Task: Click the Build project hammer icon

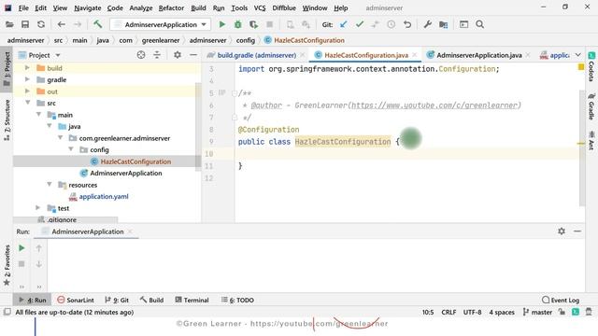Action: pyautogui.click(x=97, y=24)
